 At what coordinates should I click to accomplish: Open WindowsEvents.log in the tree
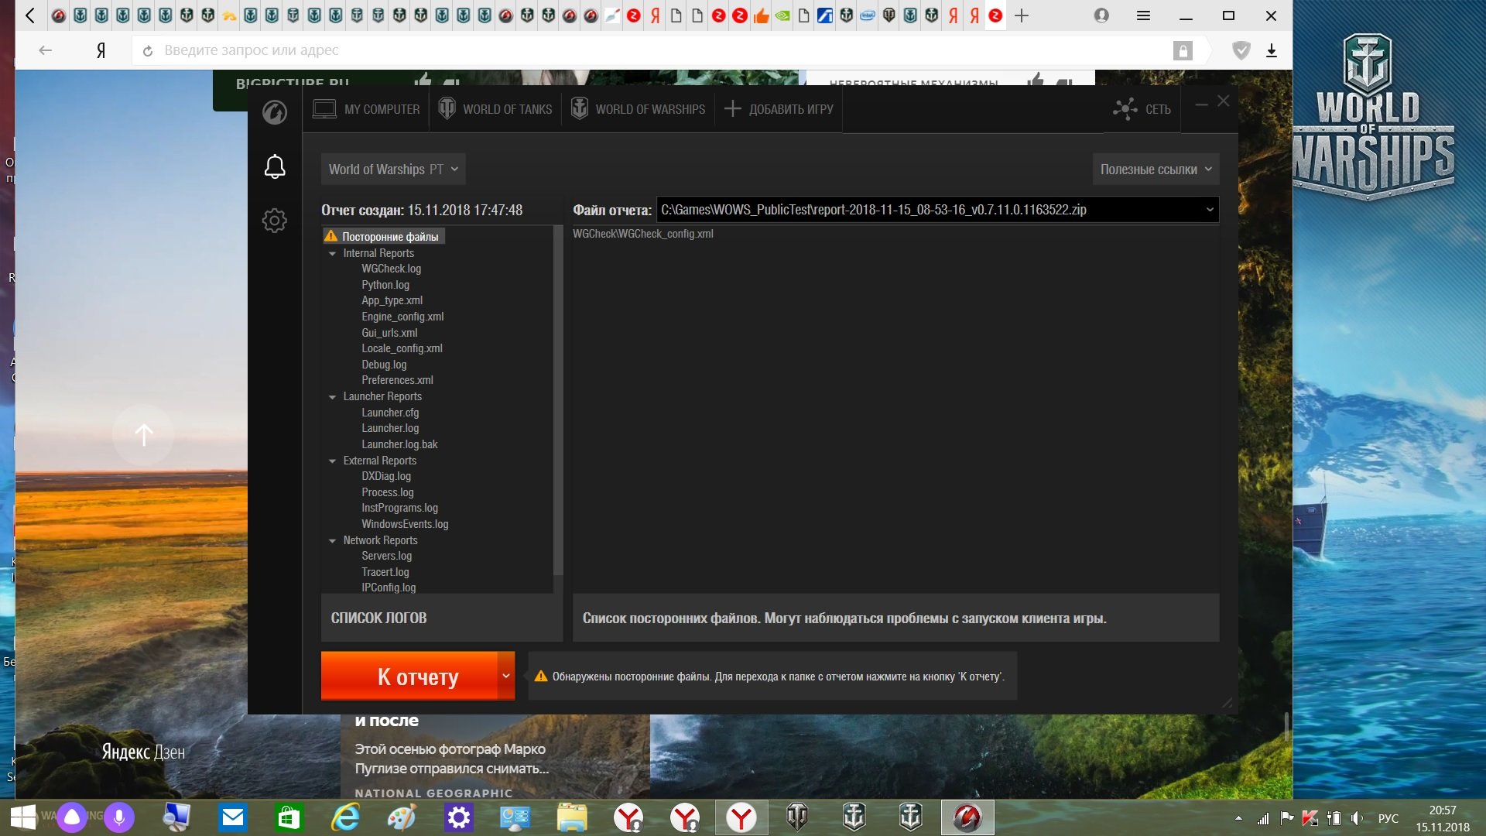coord(405,524)
